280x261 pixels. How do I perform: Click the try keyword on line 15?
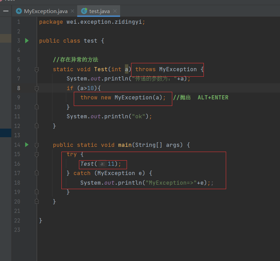point(72,154)
